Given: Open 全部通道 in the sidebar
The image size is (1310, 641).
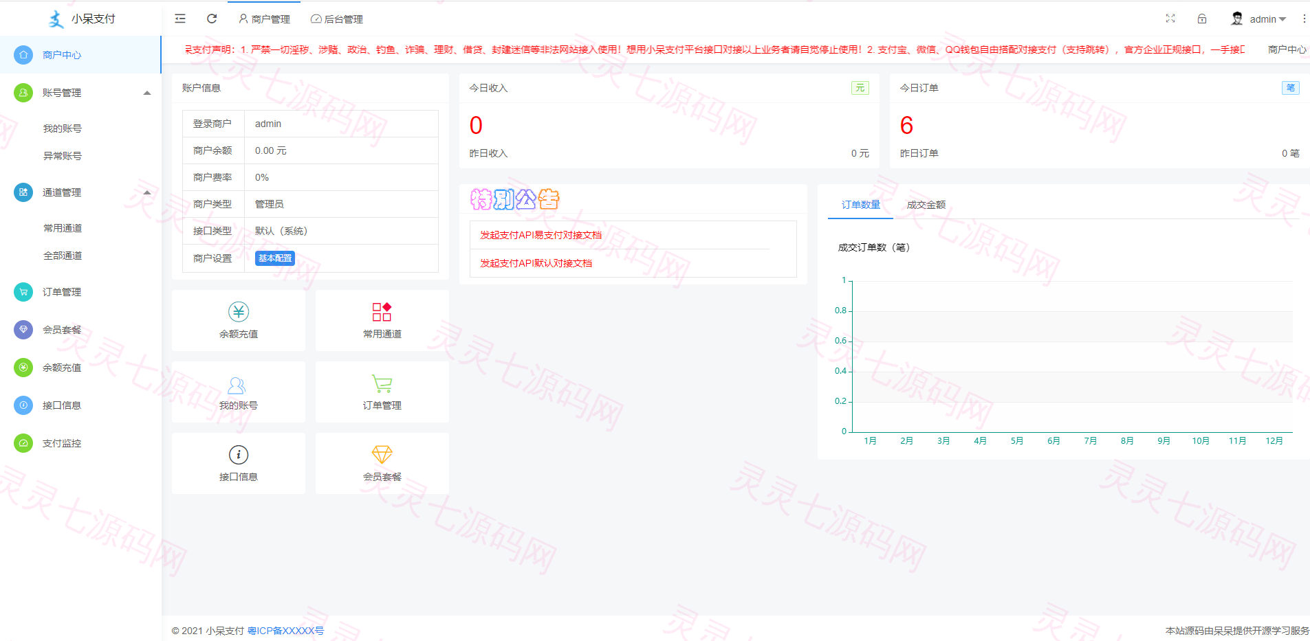Looking at the screenshot, I should click(63, 256).
